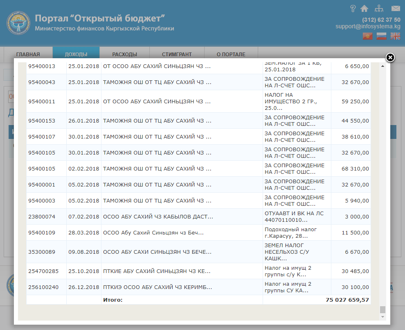
Task: Switch language with Russian flag
Action: point(381,36)
